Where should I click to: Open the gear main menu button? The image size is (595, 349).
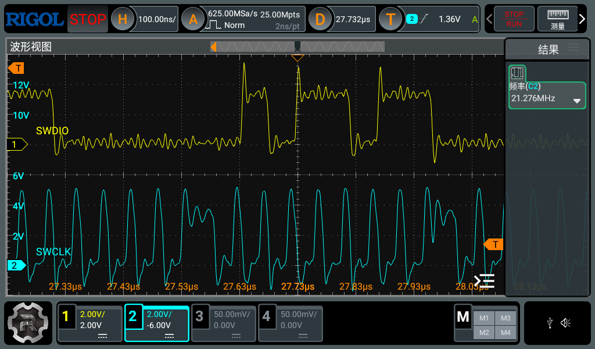click(x=28, y=323)
